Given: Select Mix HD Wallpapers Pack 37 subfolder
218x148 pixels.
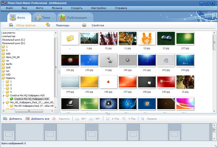Looking at the screenshot, I should [34, 106].
